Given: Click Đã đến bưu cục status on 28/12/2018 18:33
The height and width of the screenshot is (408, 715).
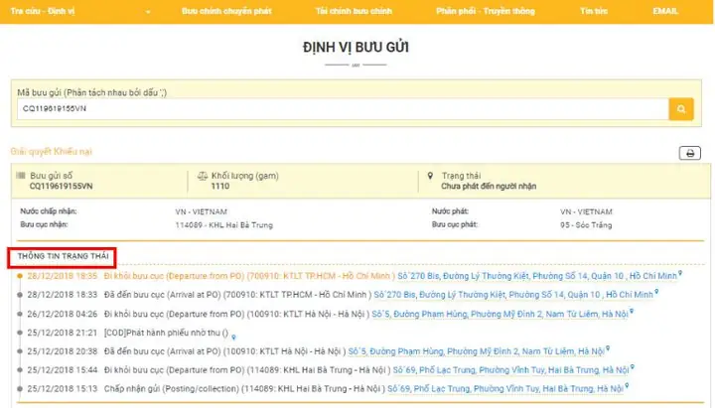Looking at the screenshot, I should pyautogui.click(x=237, y=295).
